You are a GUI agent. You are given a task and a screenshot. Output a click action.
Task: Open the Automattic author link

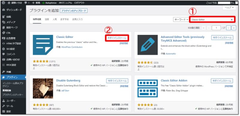pos(171,54)
